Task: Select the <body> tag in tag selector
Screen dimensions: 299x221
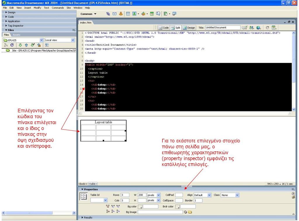Action: 83,184
